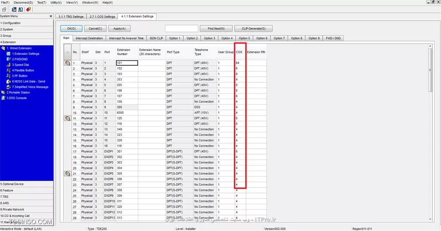Expand the 6.Feature menu section
441x231 pixels.
[27, 190]
